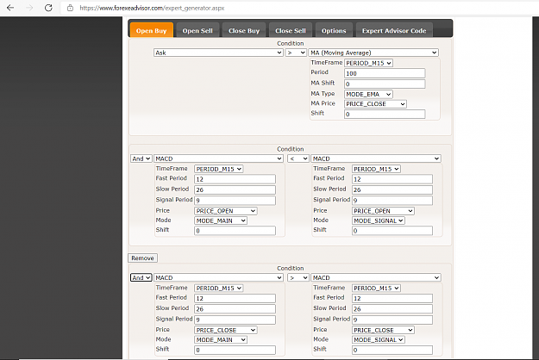The height and width of the screenshot is (360, 539).
Task: Open the MODE_SIGNAL dropdown in second condition
Action: click(x=378, y=220)
